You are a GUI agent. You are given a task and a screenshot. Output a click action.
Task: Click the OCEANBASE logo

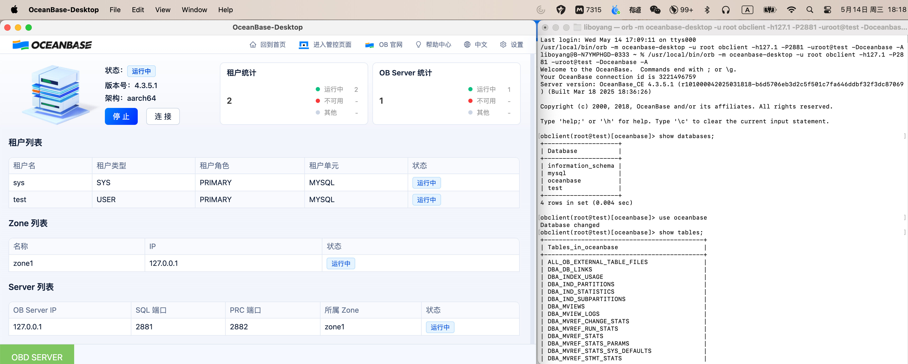(52, 45)
